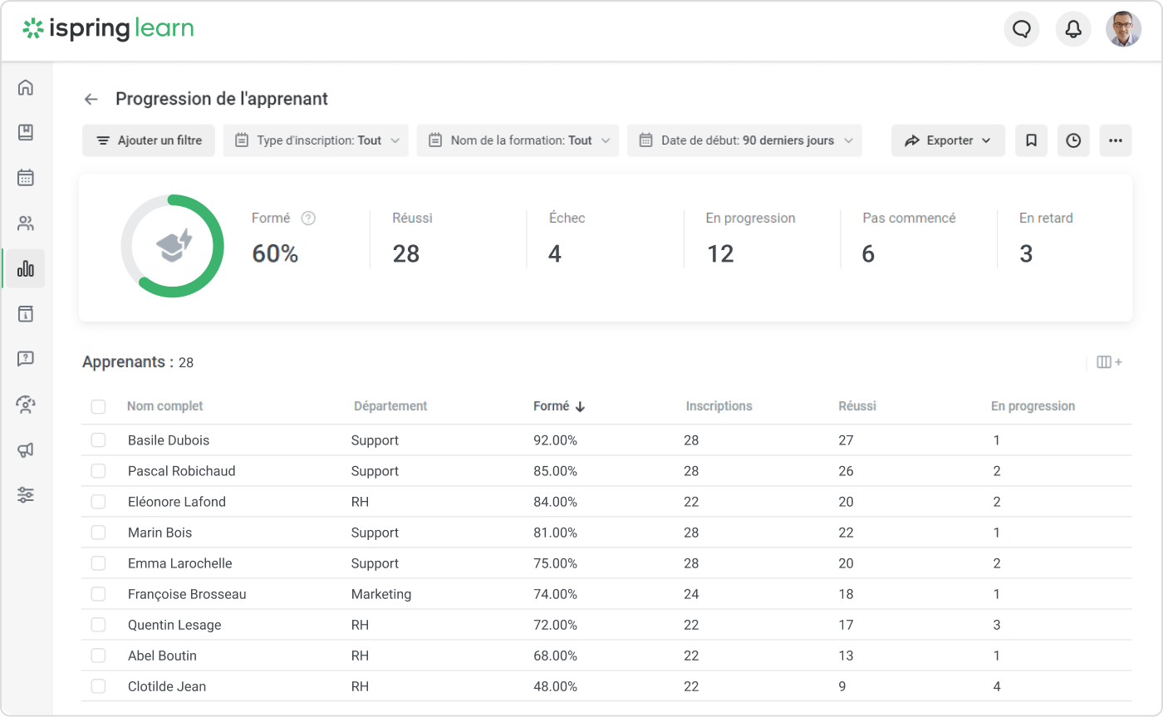Open the knowledge base info sidebar icon
This screenshot has height=717, width=1163.
pyautogui.click(x=26, y=313)
